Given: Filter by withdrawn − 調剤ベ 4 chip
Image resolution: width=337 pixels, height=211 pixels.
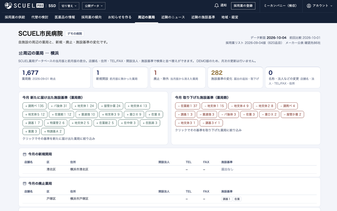Looking at the screenshot, I should pos(288,106).
